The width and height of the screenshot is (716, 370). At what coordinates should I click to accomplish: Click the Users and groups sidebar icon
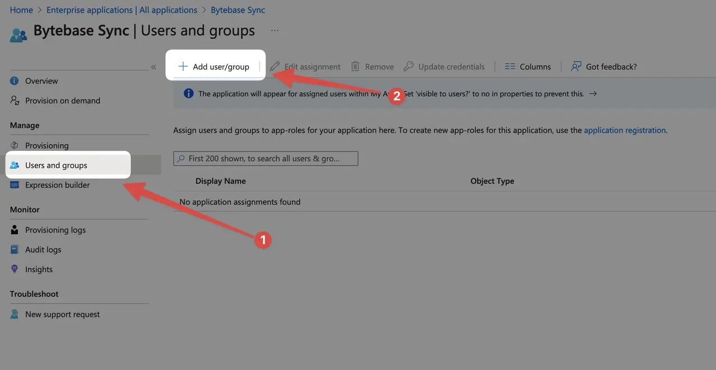(x=15, y=165)
